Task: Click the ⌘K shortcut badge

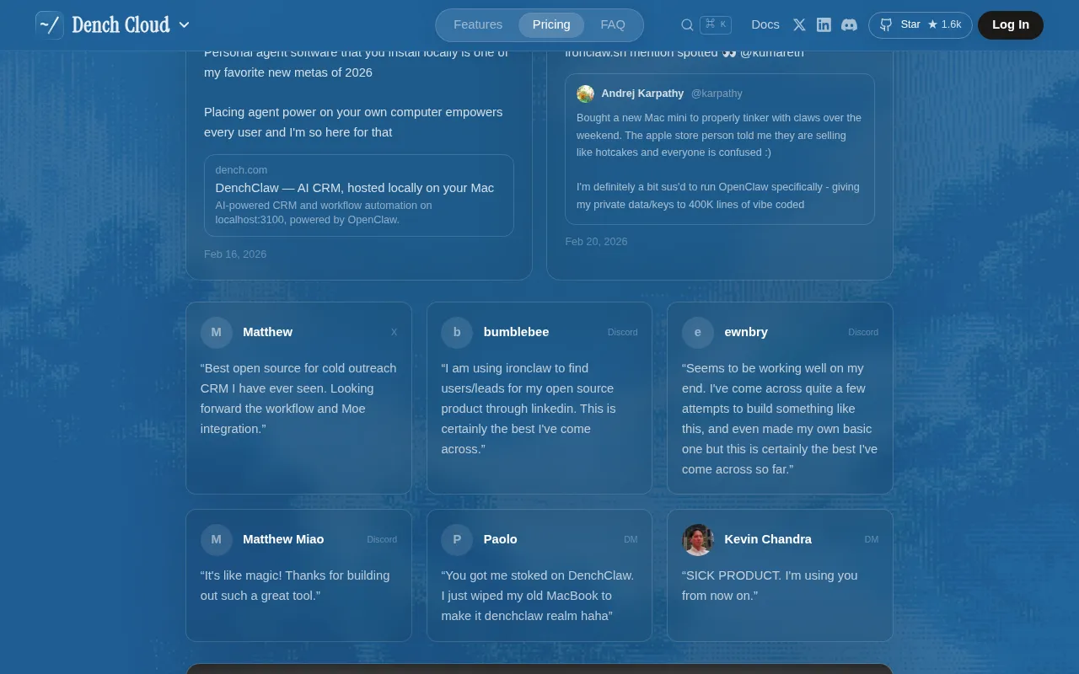Action: [x=716, y=24]
